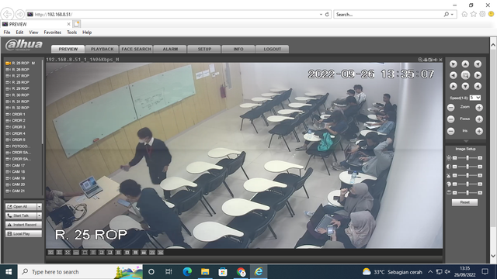Click the fourth Image Setup slider

467,184
